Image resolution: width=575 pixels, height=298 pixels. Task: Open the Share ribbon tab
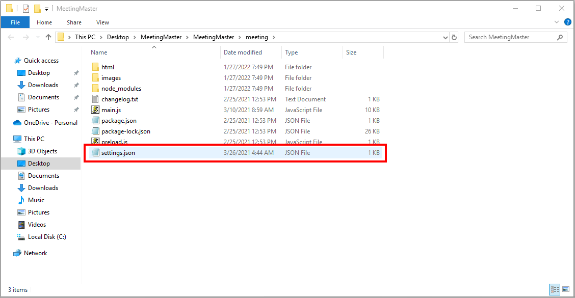coord(74,22)
